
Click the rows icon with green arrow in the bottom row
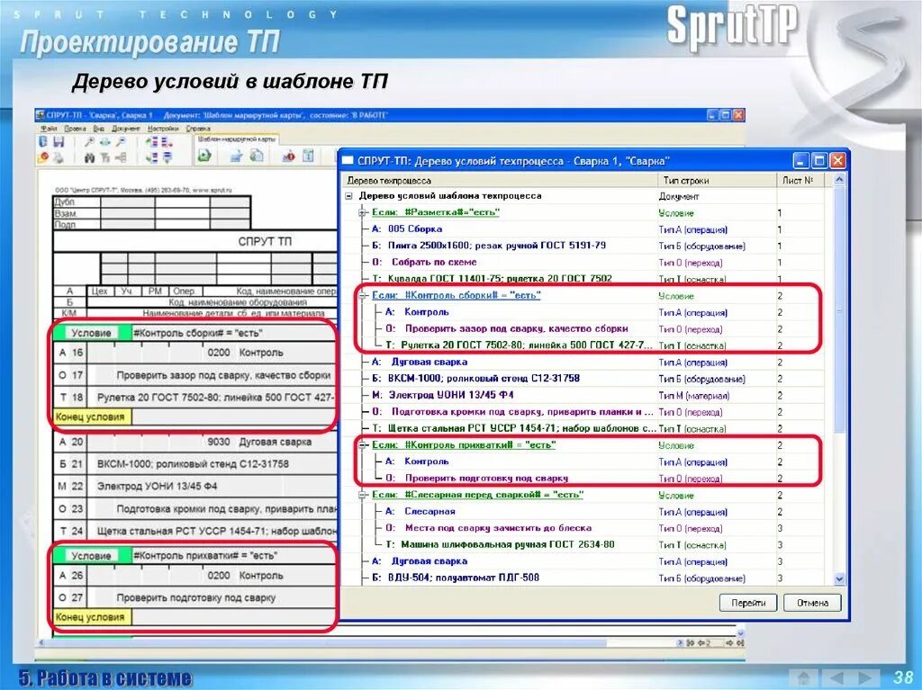[x=151, y=157]
